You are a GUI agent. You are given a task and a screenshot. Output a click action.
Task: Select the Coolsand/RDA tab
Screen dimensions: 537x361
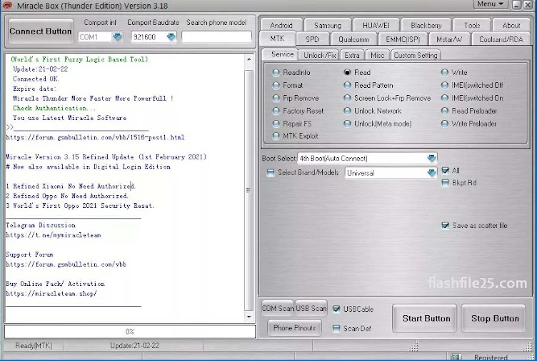[x=501, y=39]
